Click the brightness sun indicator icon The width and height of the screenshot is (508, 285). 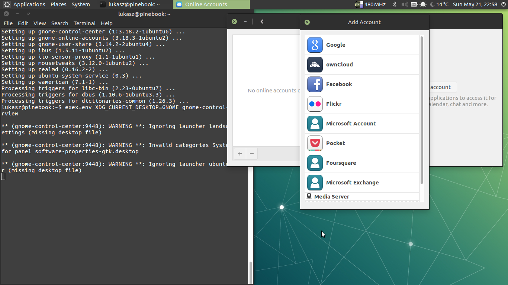(x=423, y=4)
